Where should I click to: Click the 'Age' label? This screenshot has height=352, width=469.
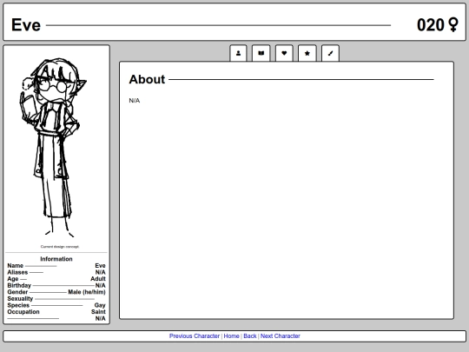point(13,279)
